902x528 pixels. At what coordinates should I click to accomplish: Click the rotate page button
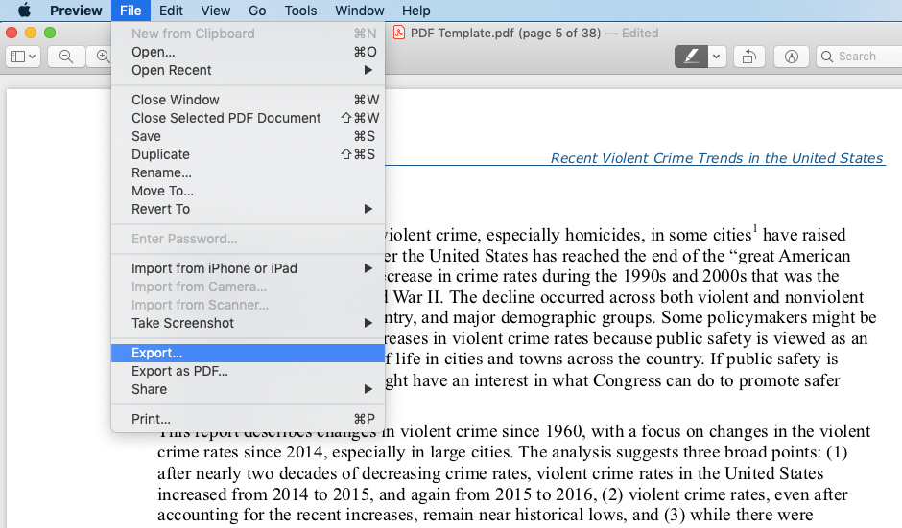[x=748, y=57]
